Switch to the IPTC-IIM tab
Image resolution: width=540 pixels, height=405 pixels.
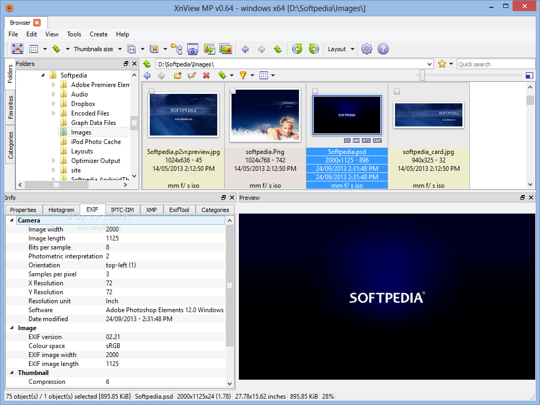(x=122, y=210)
